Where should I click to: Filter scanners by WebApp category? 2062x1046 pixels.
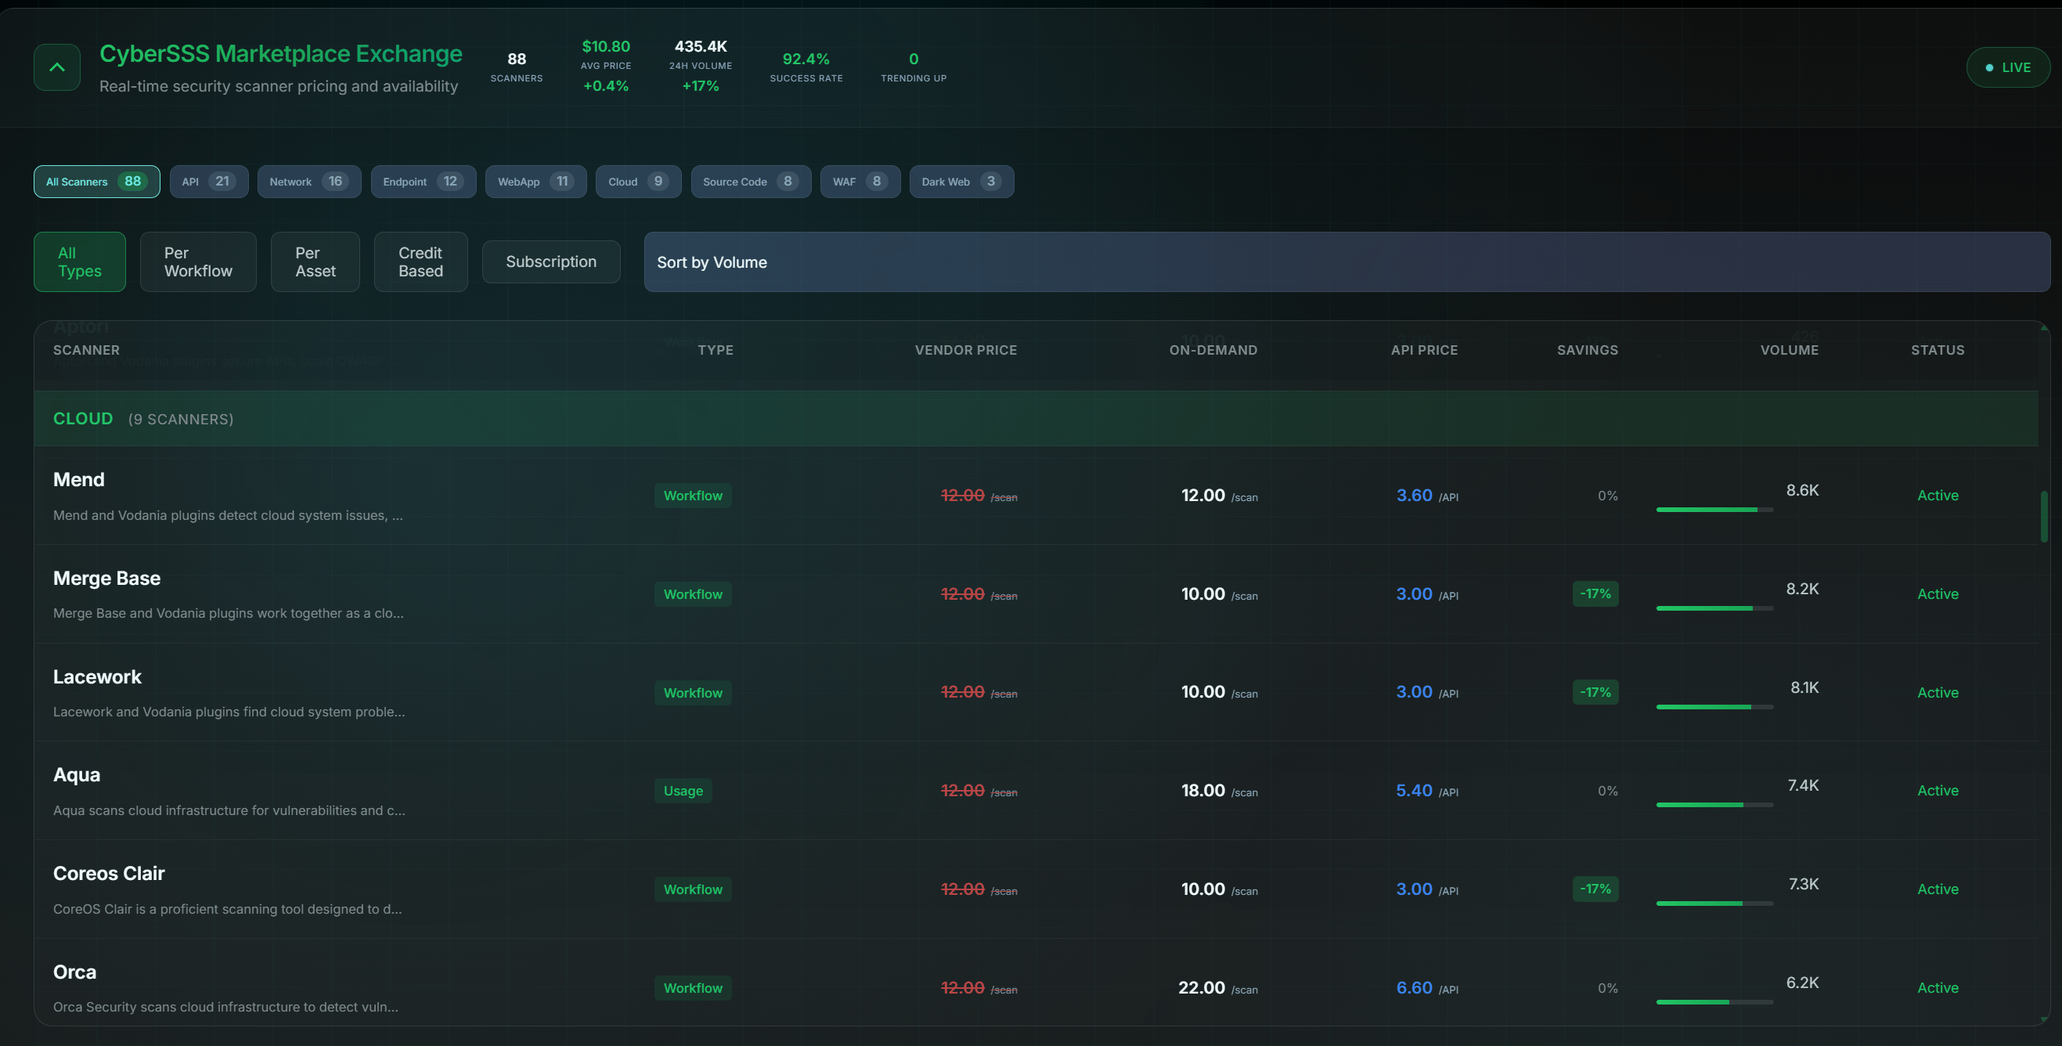[x=535, y=182]
